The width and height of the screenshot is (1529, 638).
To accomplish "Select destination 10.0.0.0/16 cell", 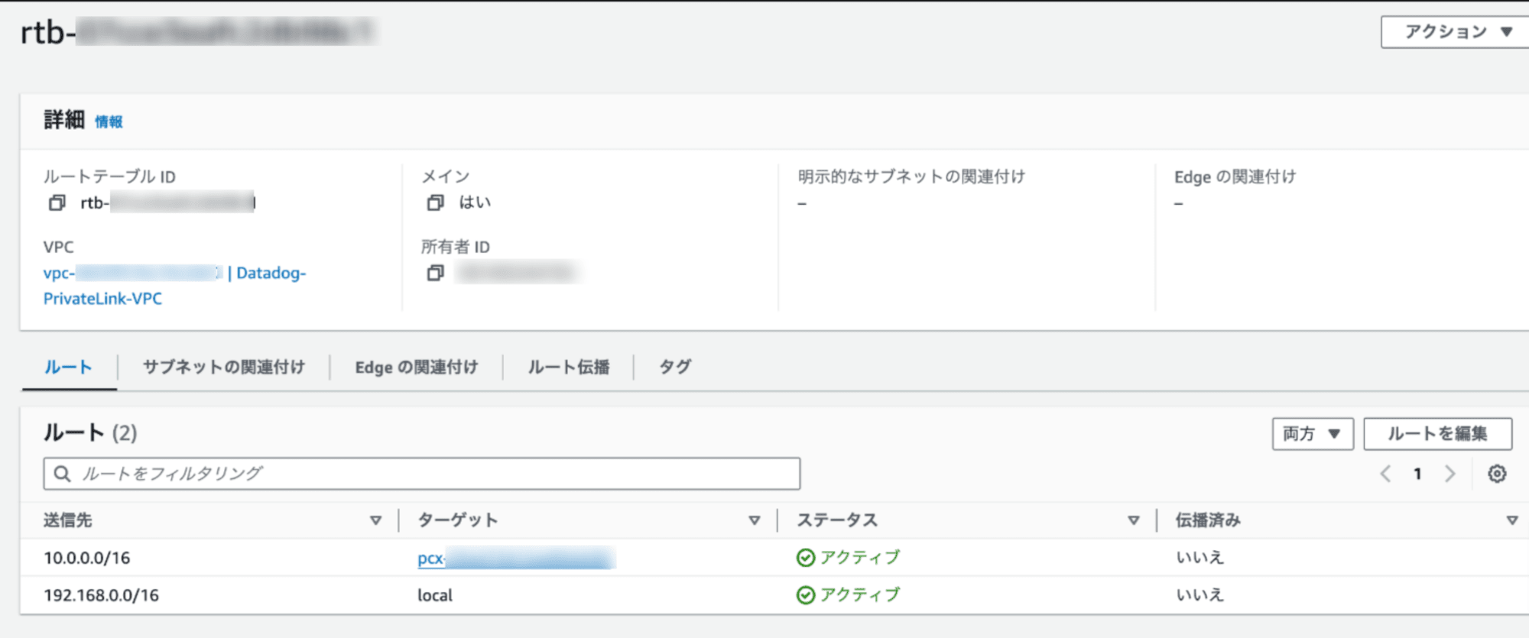I will click(87, 558).
